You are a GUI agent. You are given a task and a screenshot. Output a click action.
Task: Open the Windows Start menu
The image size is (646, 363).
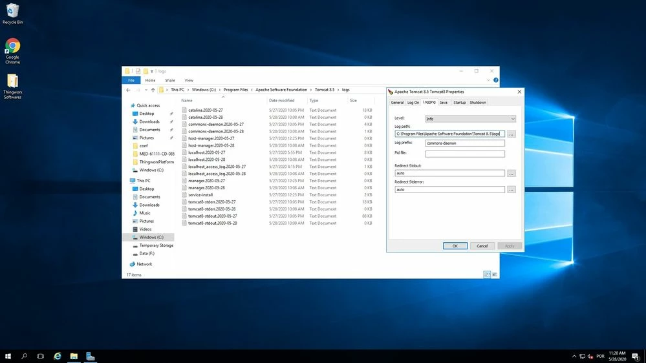coord(8,356)
